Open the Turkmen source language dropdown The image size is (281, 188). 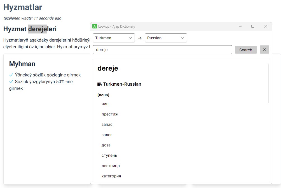tap(114, 38)
